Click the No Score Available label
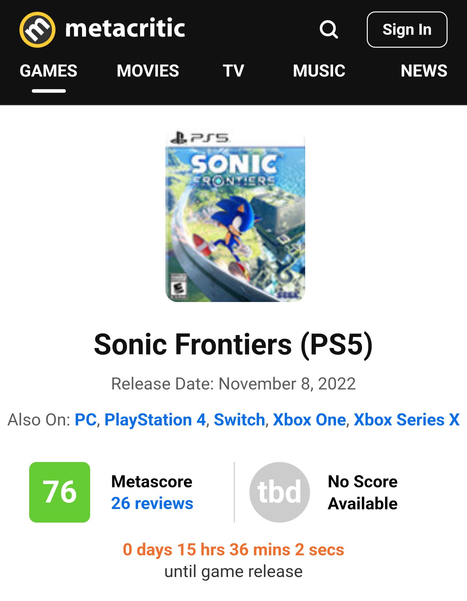This screenshot has width=467, height=601. [363, 492]
